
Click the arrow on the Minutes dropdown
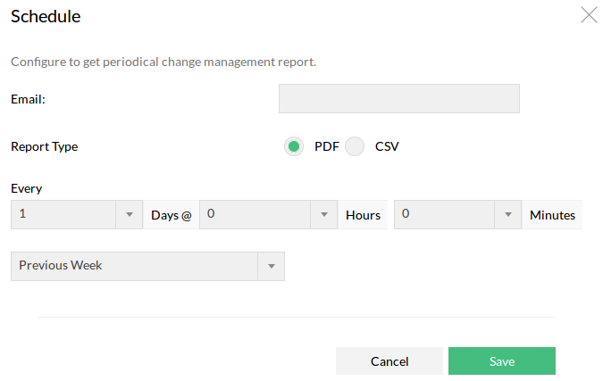(x=508, y=215)
